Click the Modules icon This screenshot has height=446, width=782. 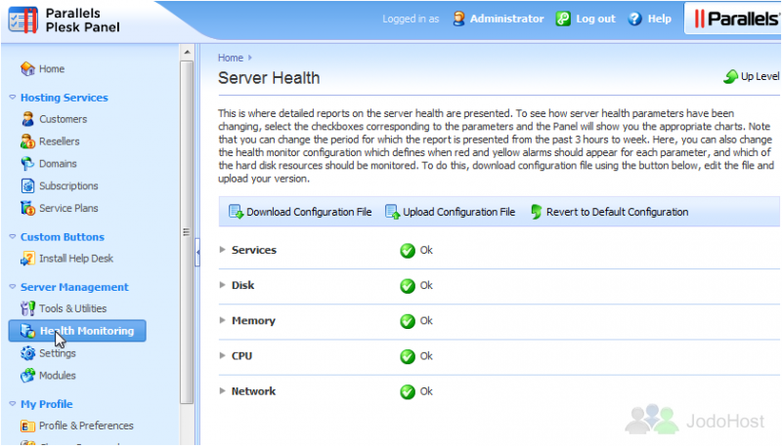tap(27, 376)
